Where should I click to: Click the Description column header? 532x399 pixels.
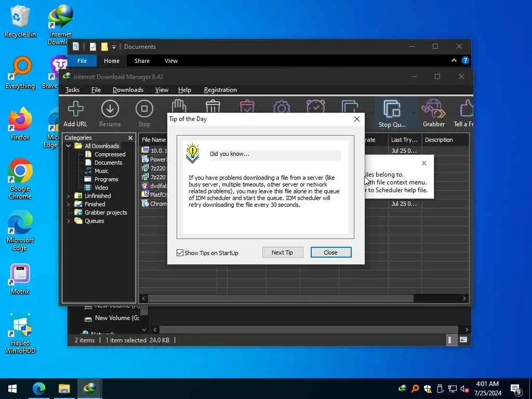pos(445,140)
